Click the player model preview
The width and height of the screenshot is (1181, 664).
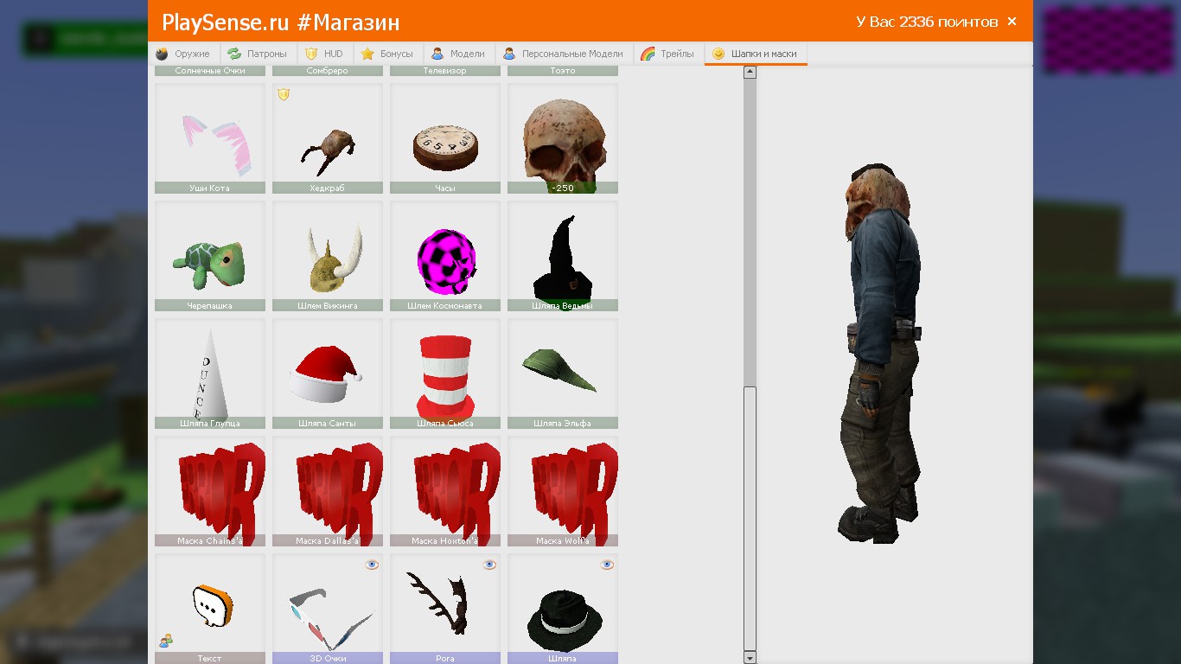pos(879,353)
